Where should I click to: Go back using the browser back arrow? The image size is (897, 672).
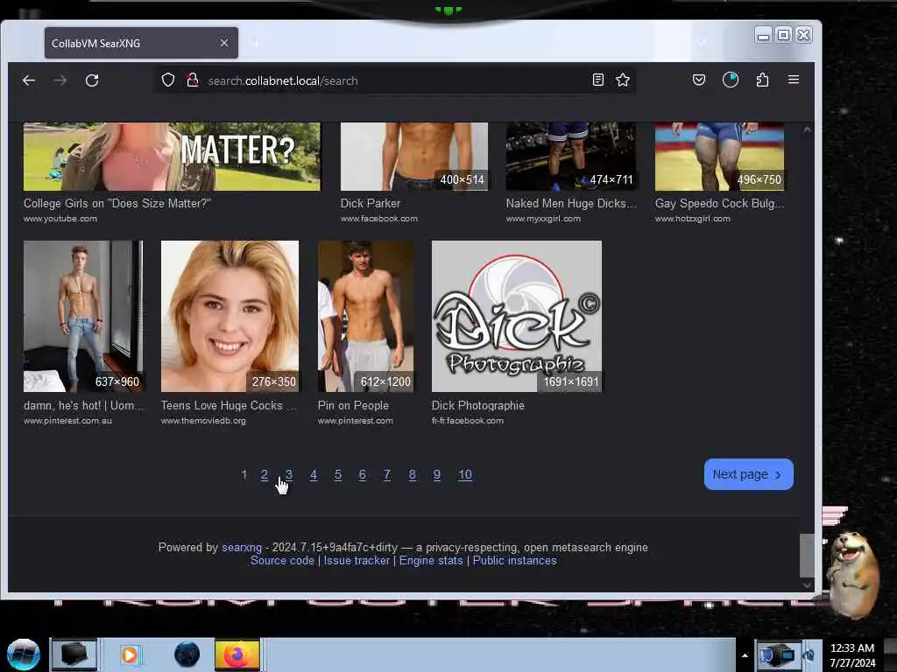pos(29,80)
